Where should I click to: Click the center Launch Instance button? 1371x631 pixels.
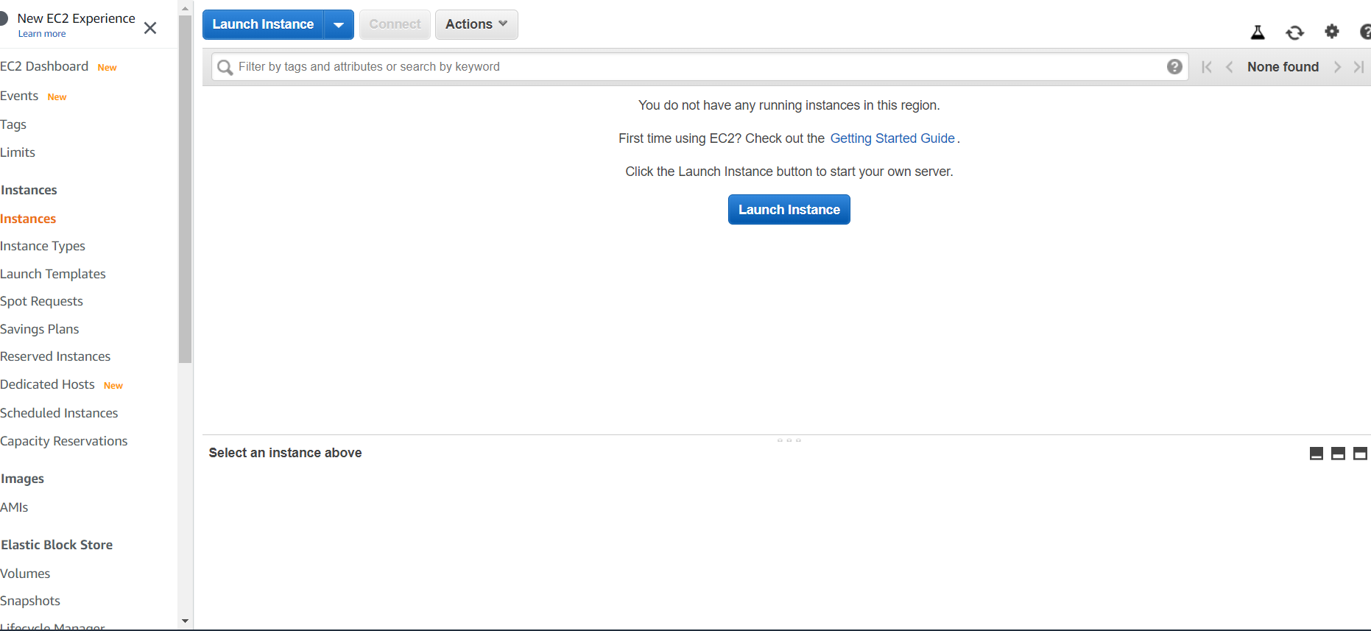click(789, 210)
